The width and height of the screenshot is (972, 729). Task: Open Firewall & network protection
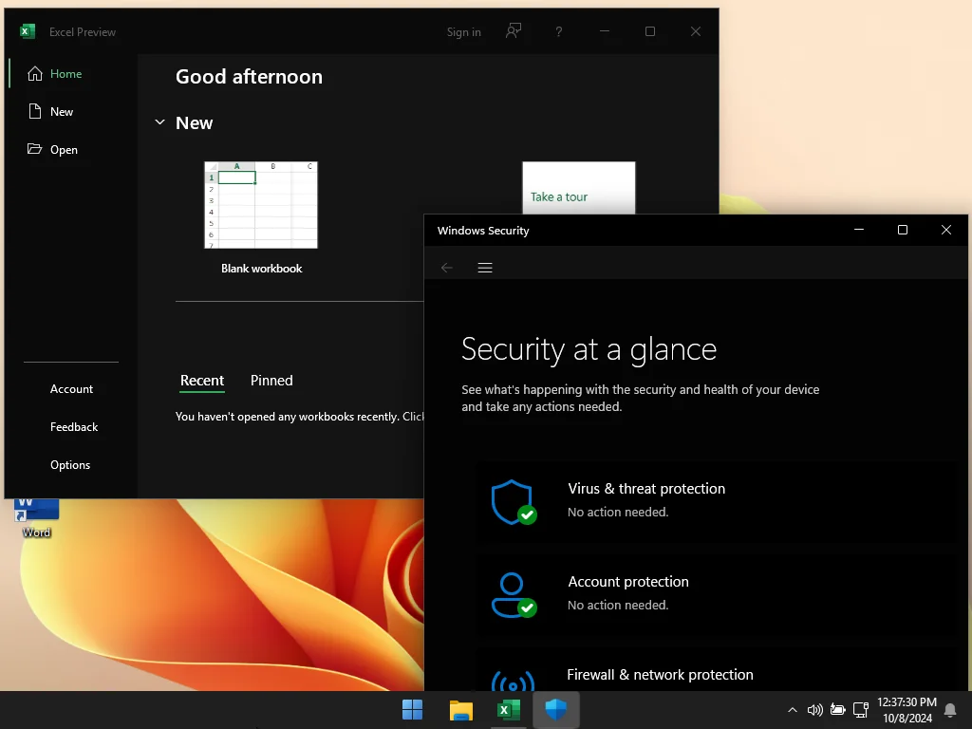click(661, 675)
